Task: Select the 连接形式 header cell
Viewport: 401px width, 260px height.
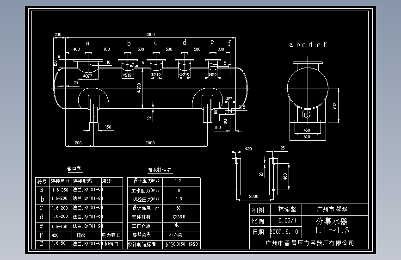Action: (82, 181)
